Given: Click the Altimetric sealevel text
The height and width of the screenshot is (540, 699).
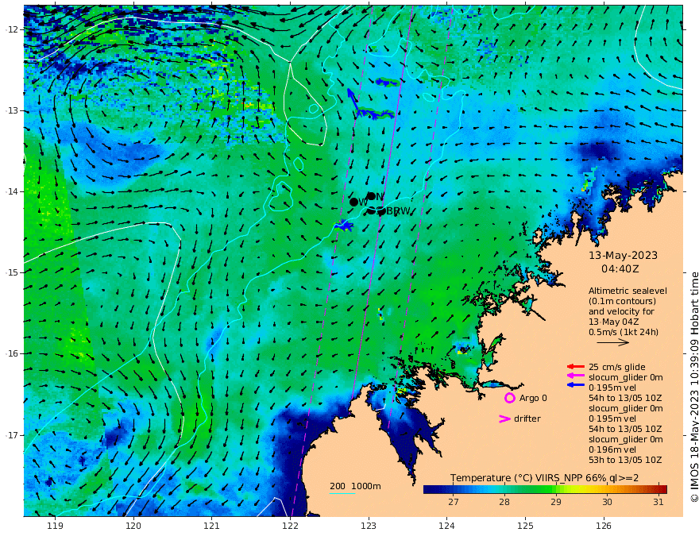Looking at the screenshot, I should 628,291.
